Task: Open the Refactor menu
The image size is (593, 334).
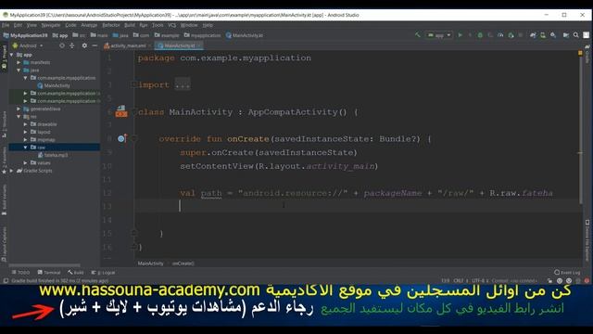Action: click(111, 25)
